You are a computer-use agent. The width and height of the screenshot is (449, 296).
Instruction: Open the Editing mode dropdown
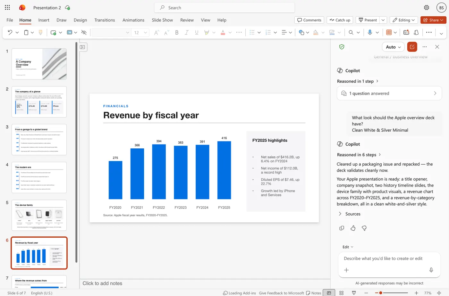tap(404, 20)
